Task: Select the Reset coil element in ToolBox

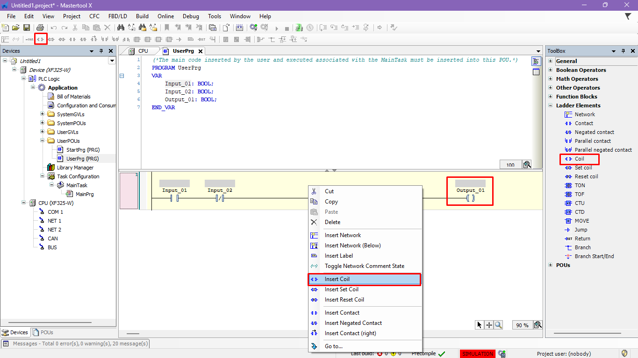Action: pyautogui.click(x=586, y=176)
